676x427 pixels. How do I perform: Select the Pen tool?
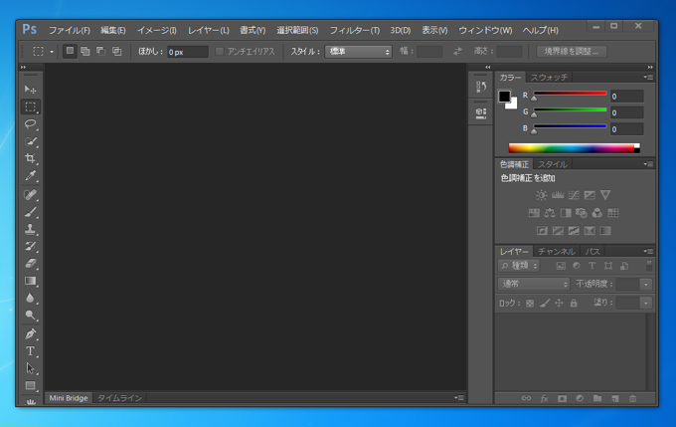click(x=30, y=333)
